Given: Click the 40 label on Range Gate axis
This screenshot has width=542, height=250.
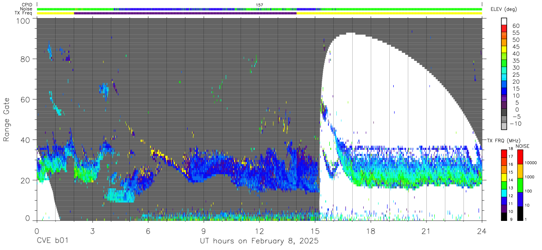Looking at the screenshot, I should [x=25, y=140].
